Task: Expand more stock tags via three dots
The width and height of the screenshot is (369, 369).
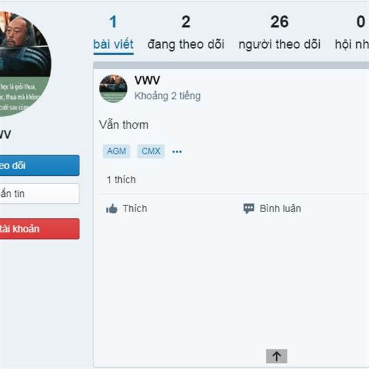Action: 177,151
